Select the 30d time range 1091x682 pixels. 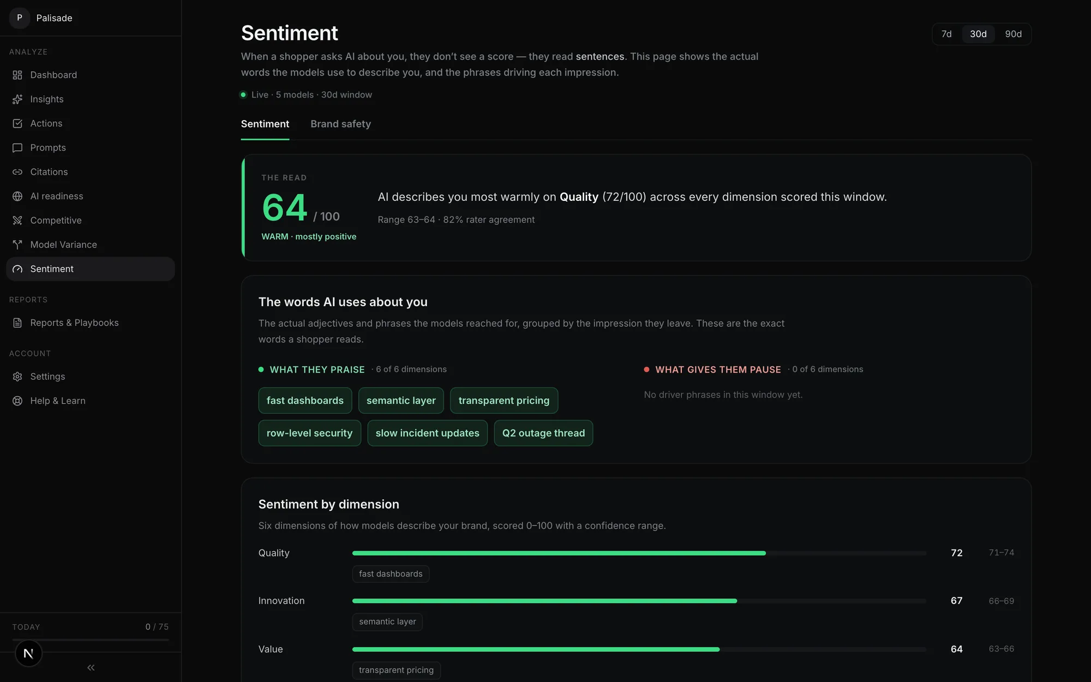(x=978, y=34)
